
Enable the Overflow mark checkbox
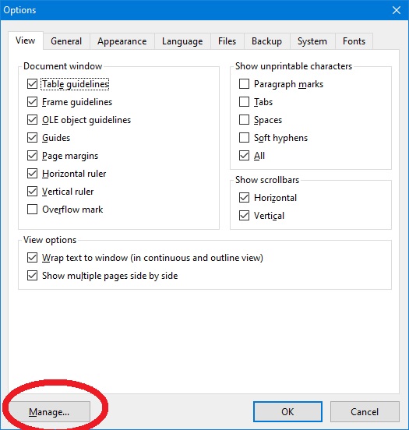click(x=33, y=210)
